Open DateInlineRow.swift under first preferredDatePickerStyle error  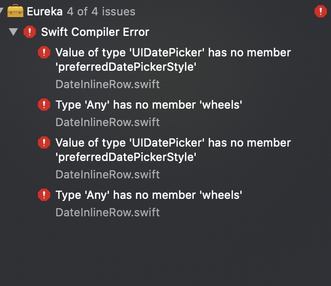pyautogui.click(x=108, y=84)
